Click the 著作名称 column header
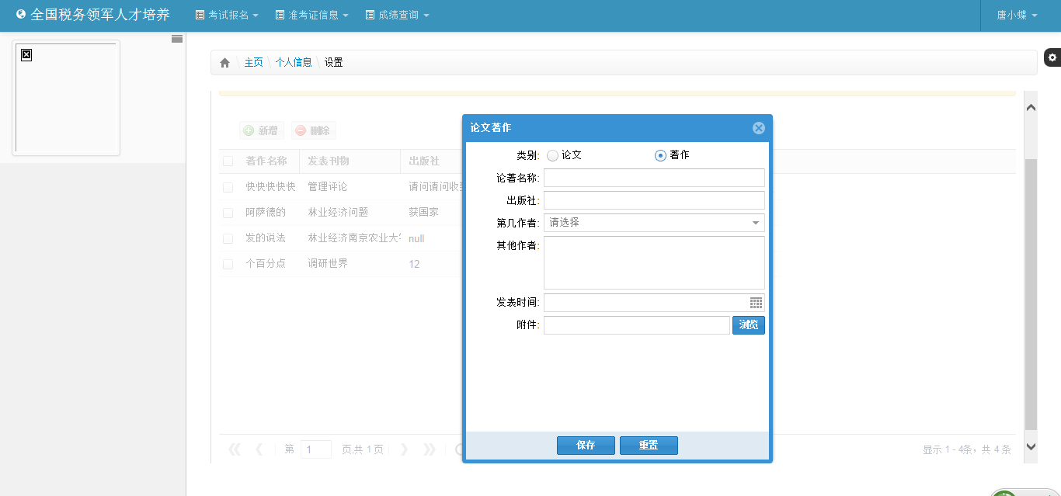This screenshot has width=1061, height=496. click(266, 161)
